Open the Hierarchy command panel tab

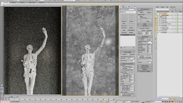tap(126, 7)
